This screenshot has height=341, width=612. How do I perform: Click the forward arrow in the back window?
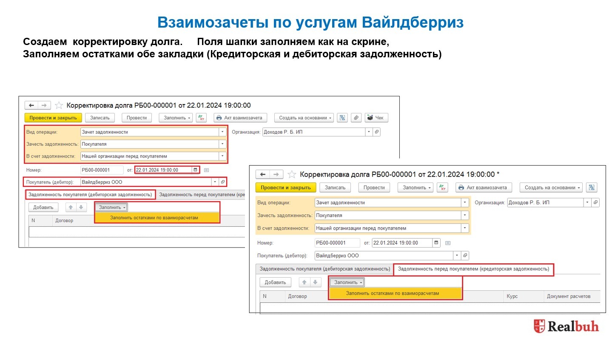[x=45, y=105]
